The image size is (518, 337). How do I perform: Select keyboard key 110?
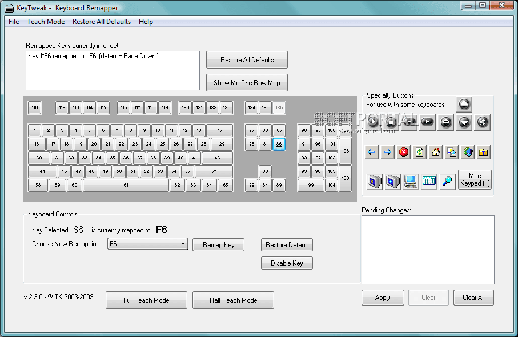click(x=35, y=107)
